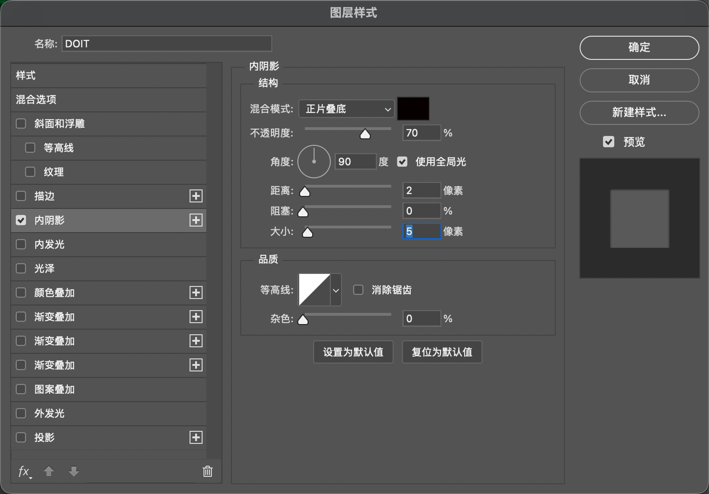Enable 图案叠加 checkbox
The height and width of the screenshot is (494, 709).
pyautogui.click(x=21, y=389)
